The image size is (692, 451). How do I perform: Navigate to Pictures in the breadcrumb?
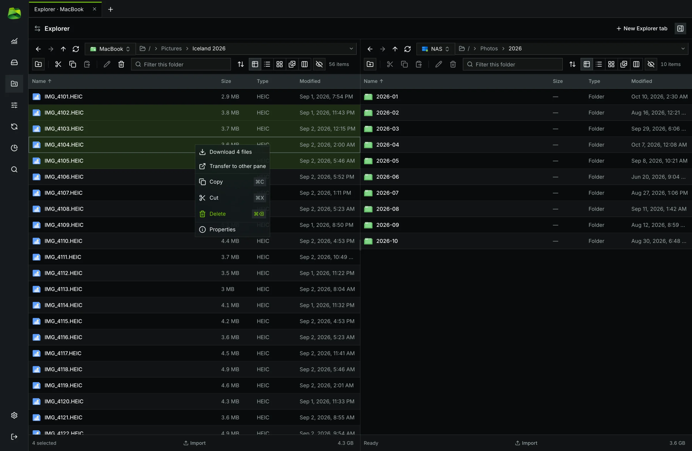click(171, 48)
